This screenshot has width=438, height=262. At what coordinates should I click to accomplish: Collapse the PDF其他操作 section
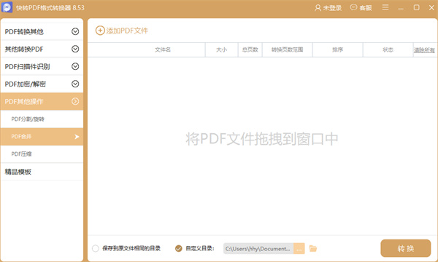[x=42, y=101]
